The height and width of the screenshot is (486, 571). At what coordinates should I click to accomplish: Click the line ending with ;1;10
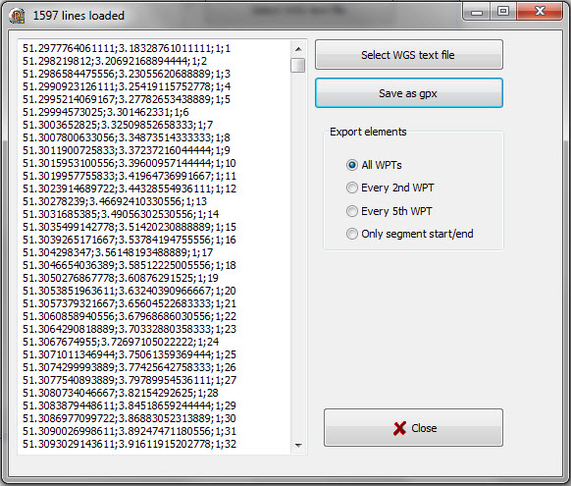tap(130, 163)
